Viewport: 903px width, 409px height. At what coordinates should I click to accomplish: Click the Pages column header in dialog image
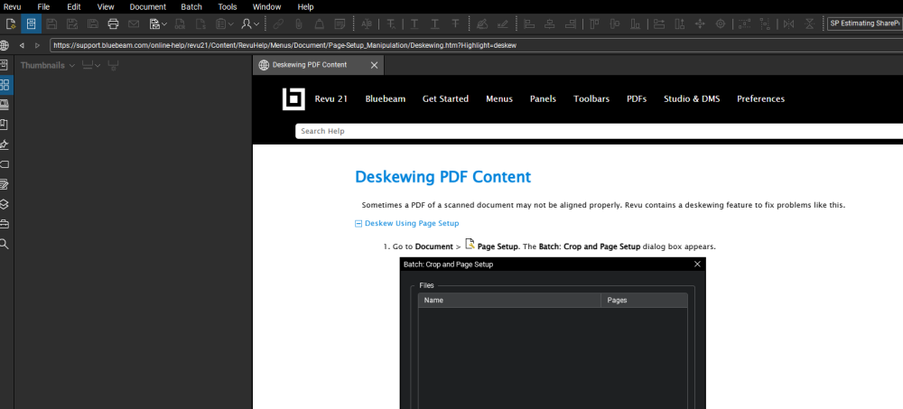click(x=644, y=300)
